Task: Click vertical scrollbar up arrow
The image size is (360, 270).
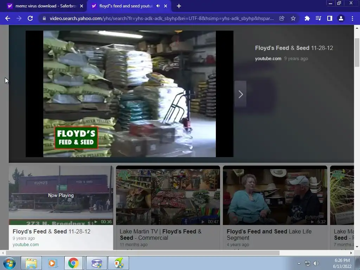Action: click(x=357, y=28)
